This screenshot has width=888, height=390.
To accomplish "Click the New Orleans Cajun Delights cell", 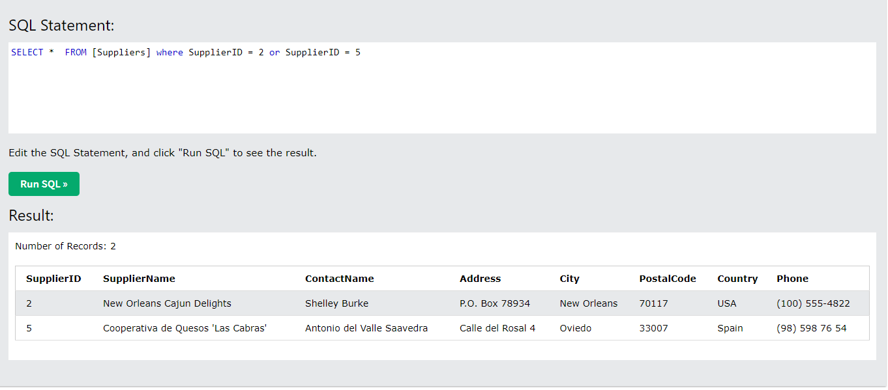I will coord(167,303).
